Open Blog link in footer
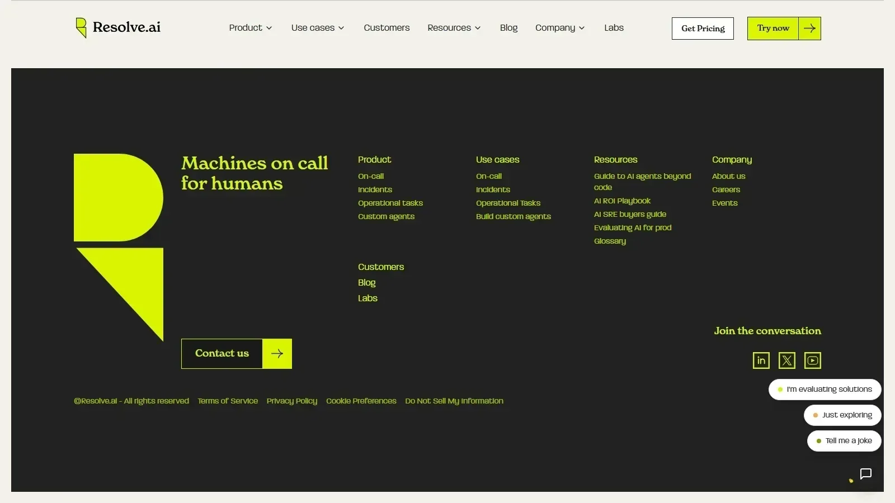Viewport: 895px width, 503px height. (367, 283)
